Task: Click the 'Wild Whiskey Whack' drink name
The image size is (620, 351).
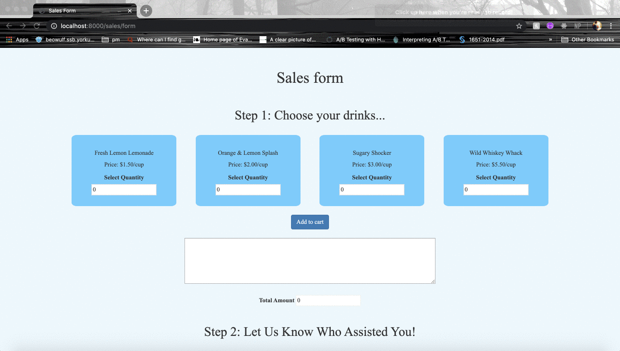Action: tap(496, 153)
